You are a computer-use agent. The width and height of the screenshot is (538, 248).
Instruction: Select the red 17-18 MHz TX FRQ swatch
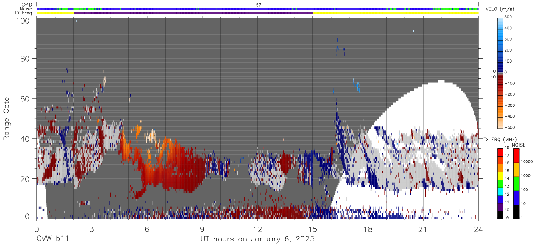pyautogui.click(x=500, y=153)
